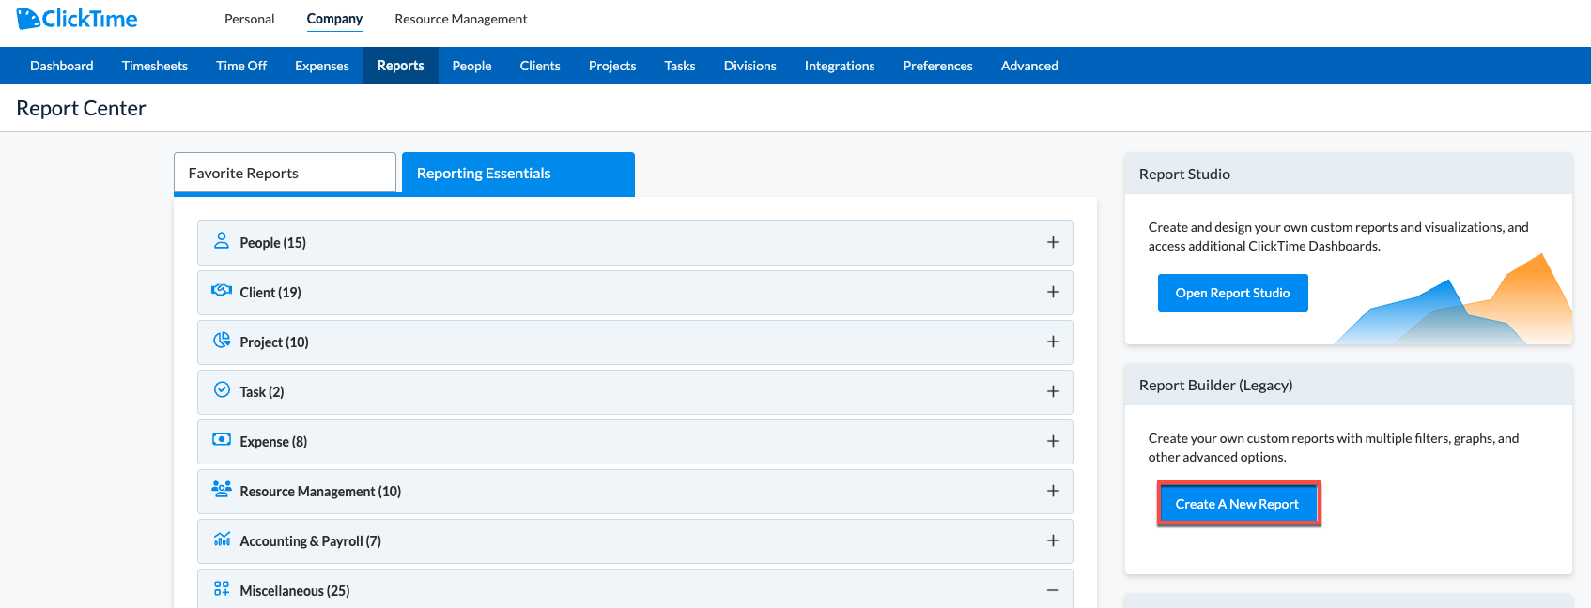Click the Accounting & Payroll (7) label
Screen dimensions: 1591x608
coord(311,541)
